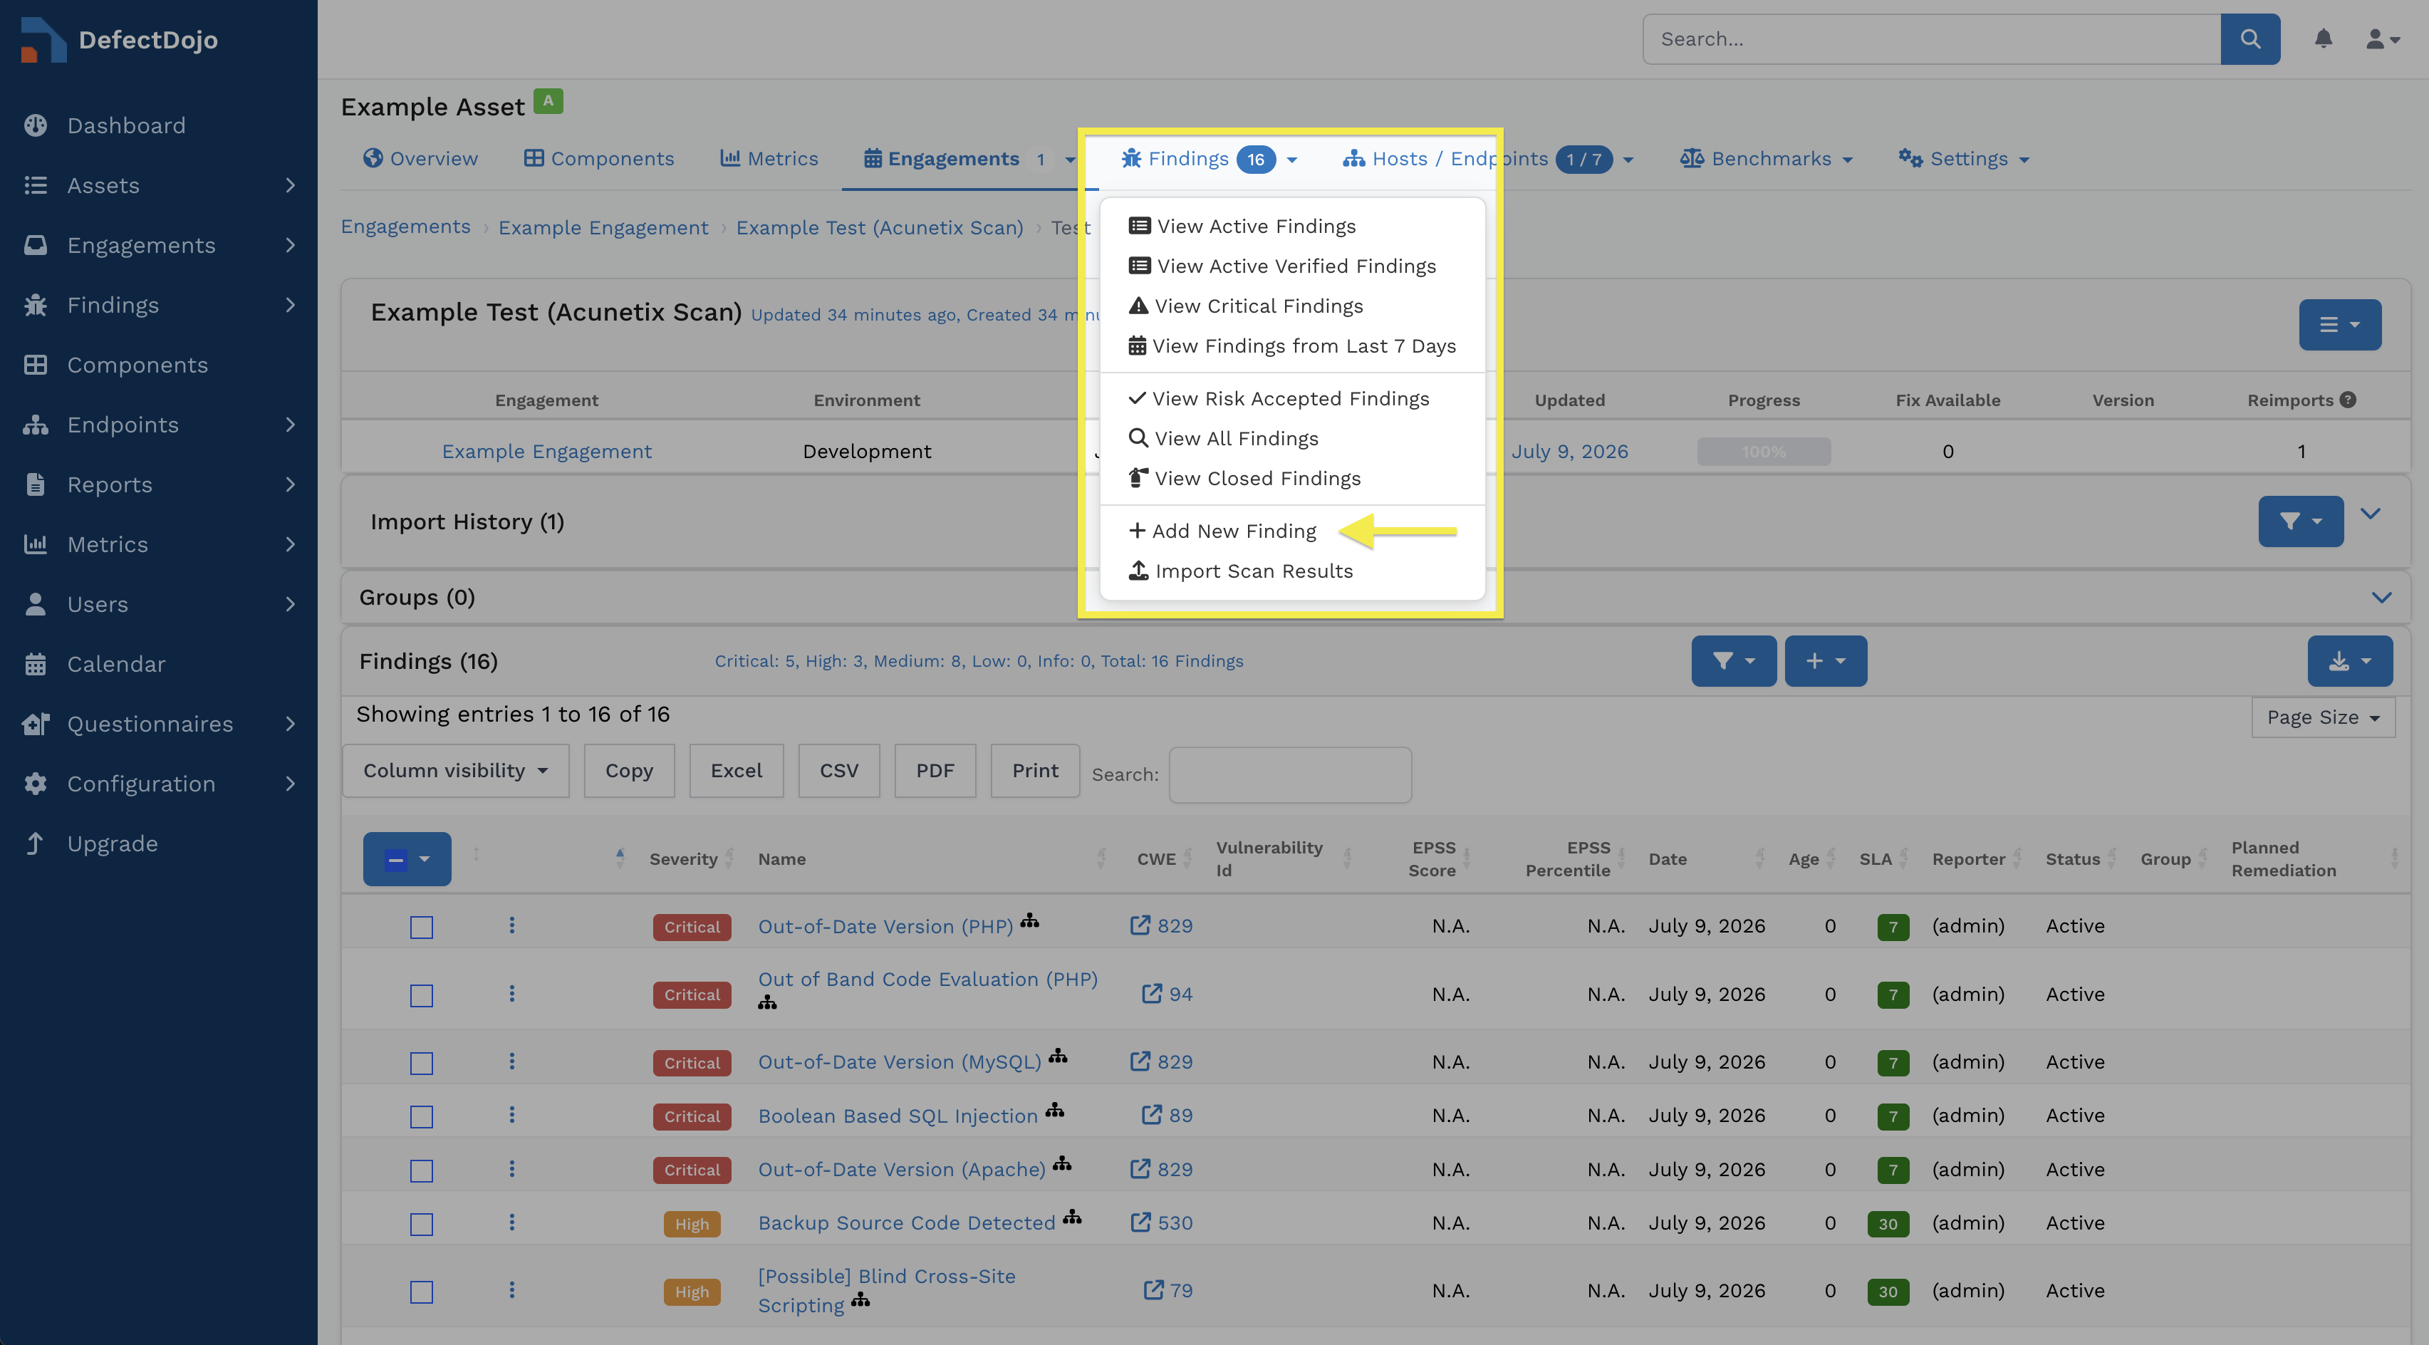Open the user account menu icon

tap(2382, 38)
